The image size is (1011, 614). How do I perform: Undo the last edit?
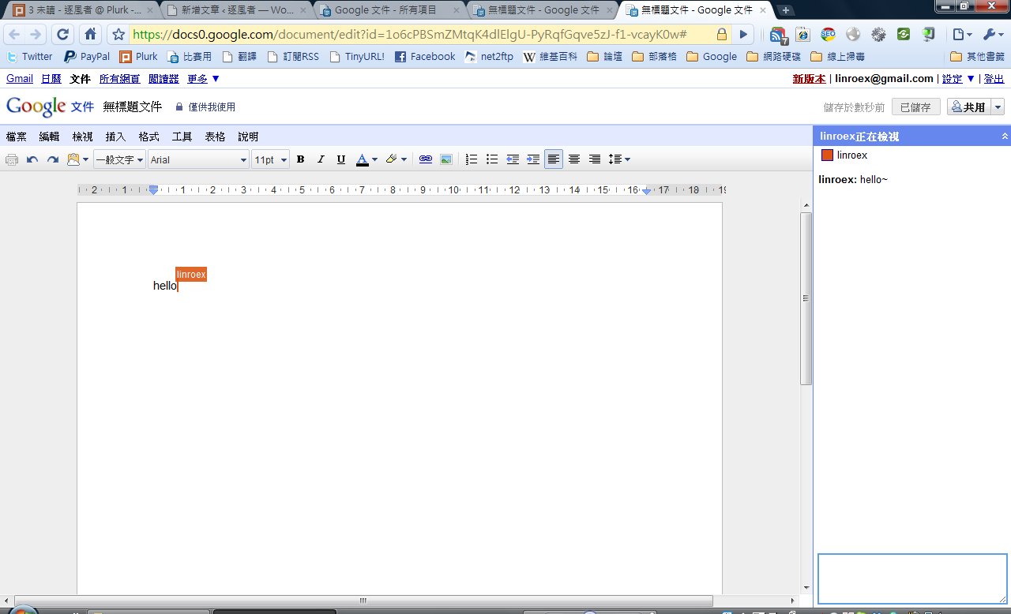coord(32,159)
